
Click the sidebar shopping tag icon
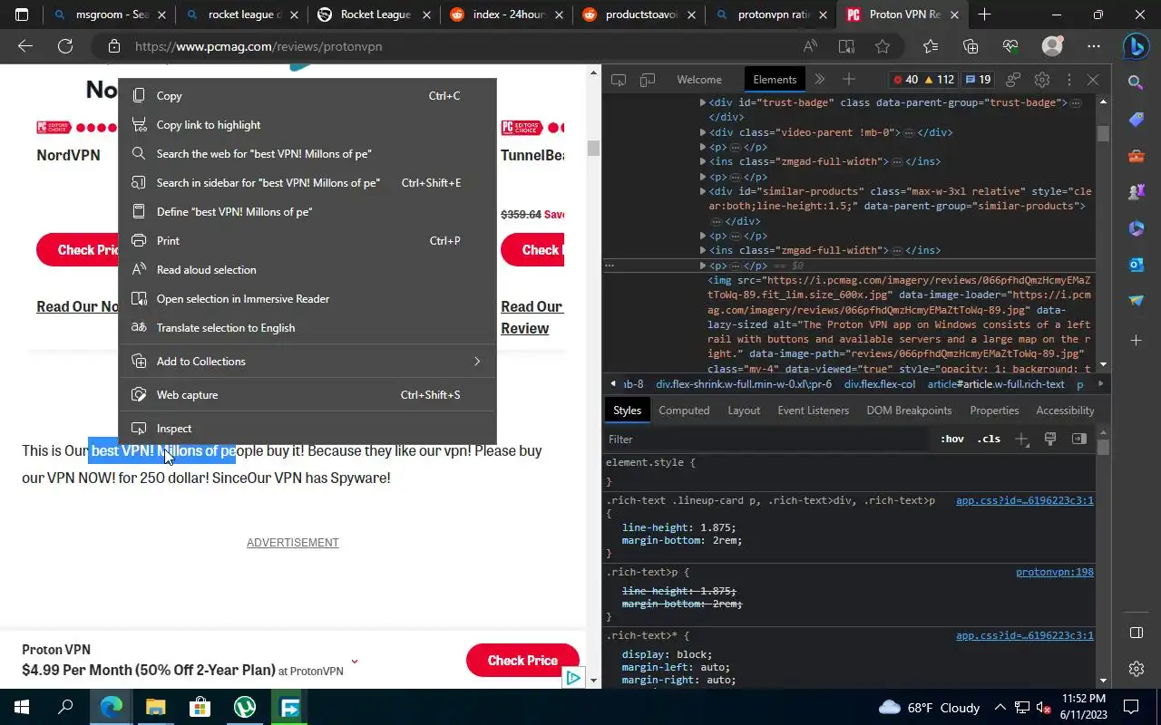(x=1136, y=120)
